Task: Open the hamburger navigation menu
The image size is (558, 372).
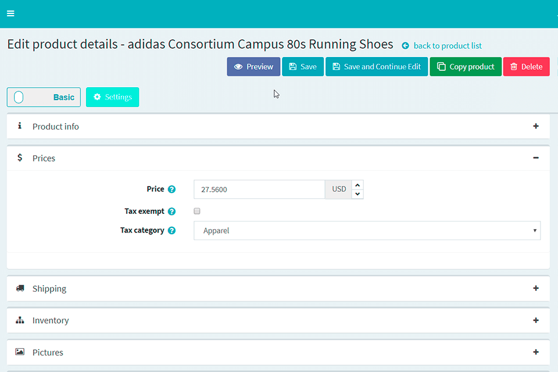Action: [x=10, y=13]
